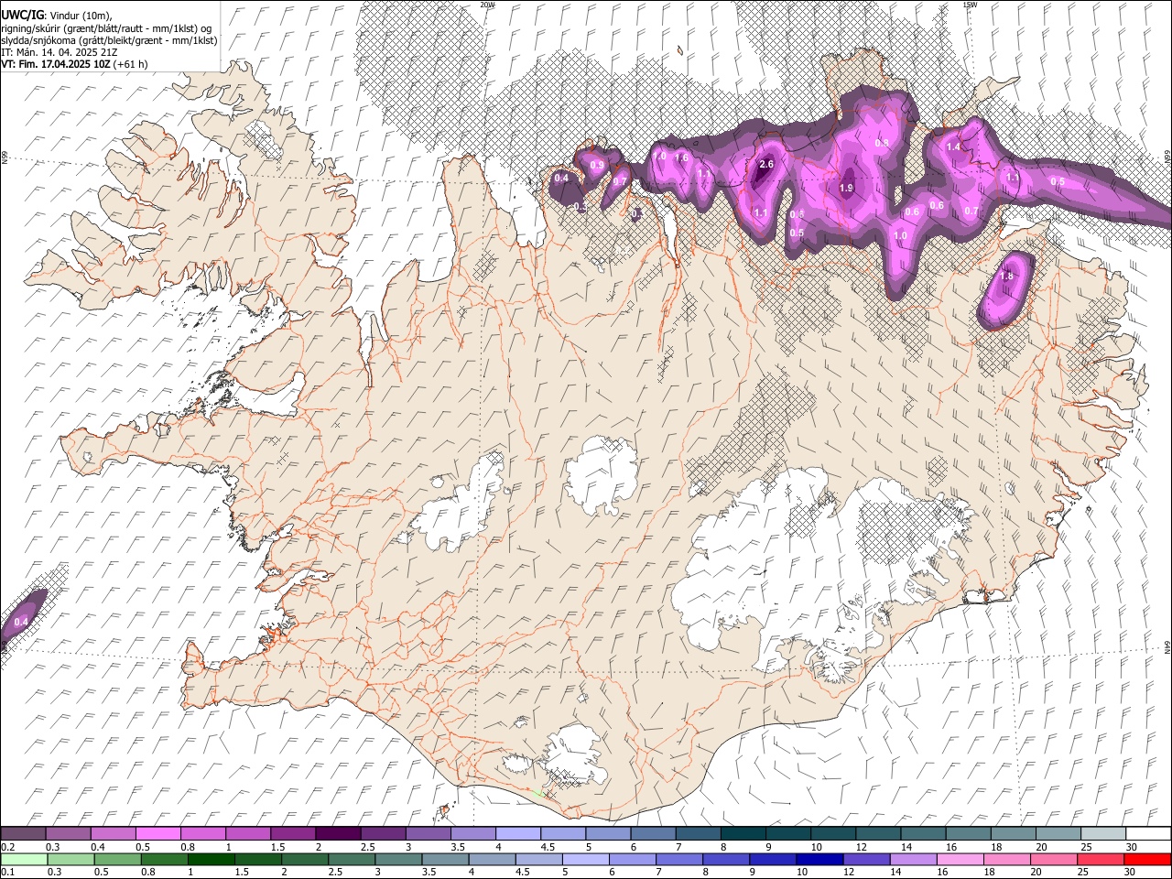The width and height of the screenshot is (1172, 879).
Task: Click the 2.6 snowfall maximum value
Action: [x=766, y=164]
